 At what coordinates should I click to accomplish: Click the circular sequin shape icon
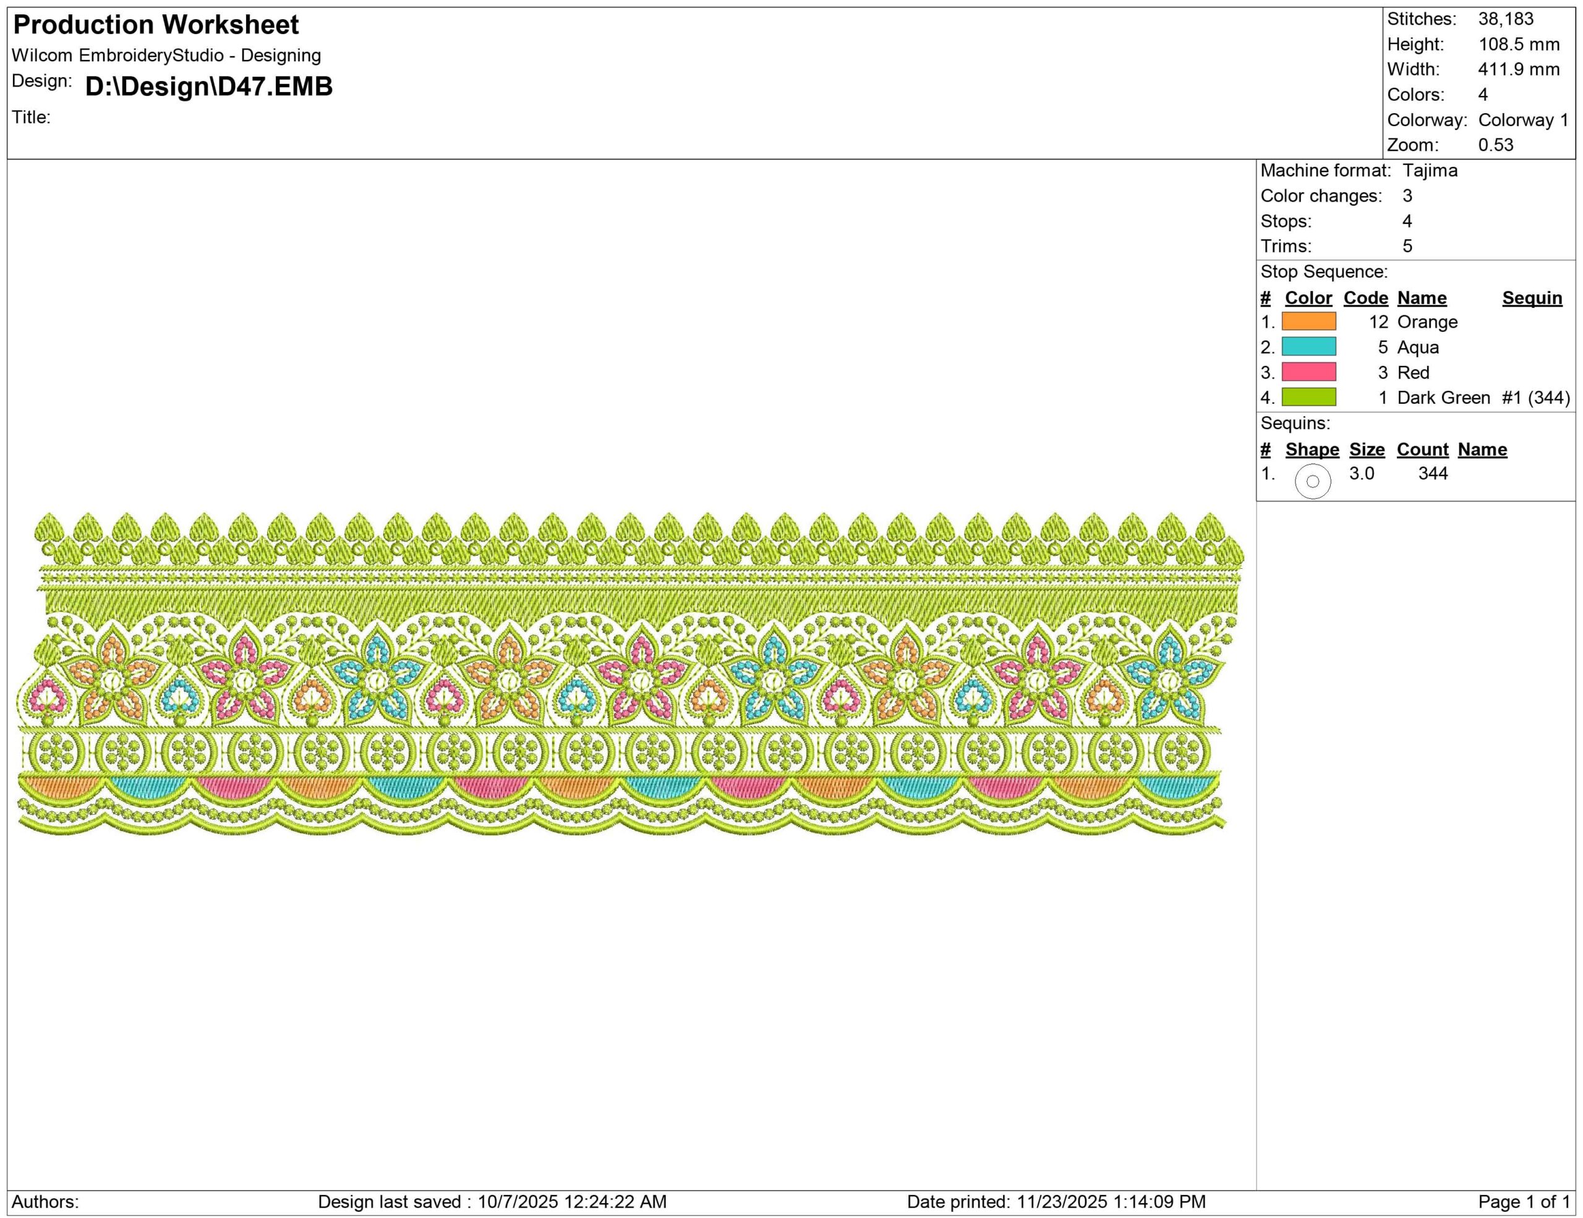click(1313, 481)
